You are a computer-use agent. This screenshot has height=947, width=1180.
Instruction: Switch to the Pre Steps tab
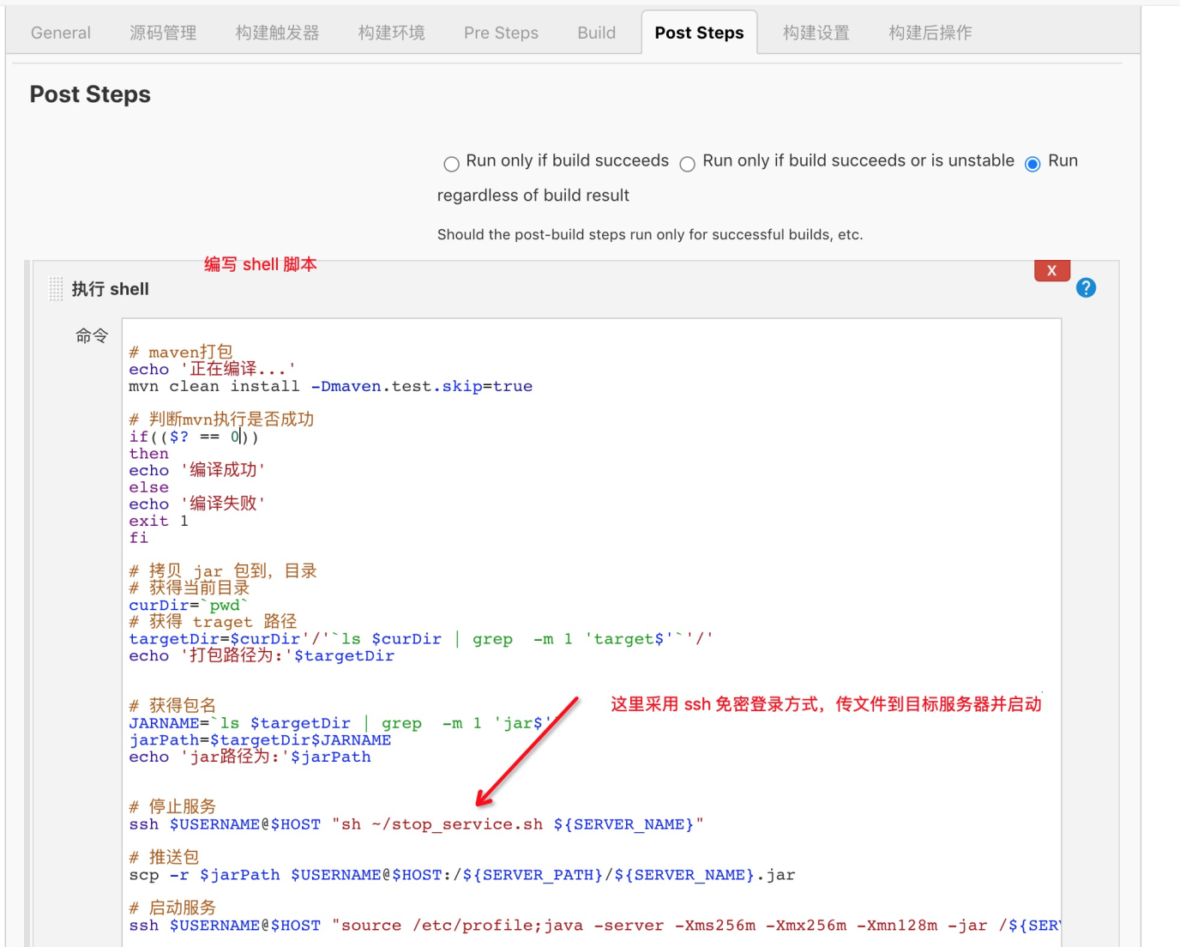501,33
